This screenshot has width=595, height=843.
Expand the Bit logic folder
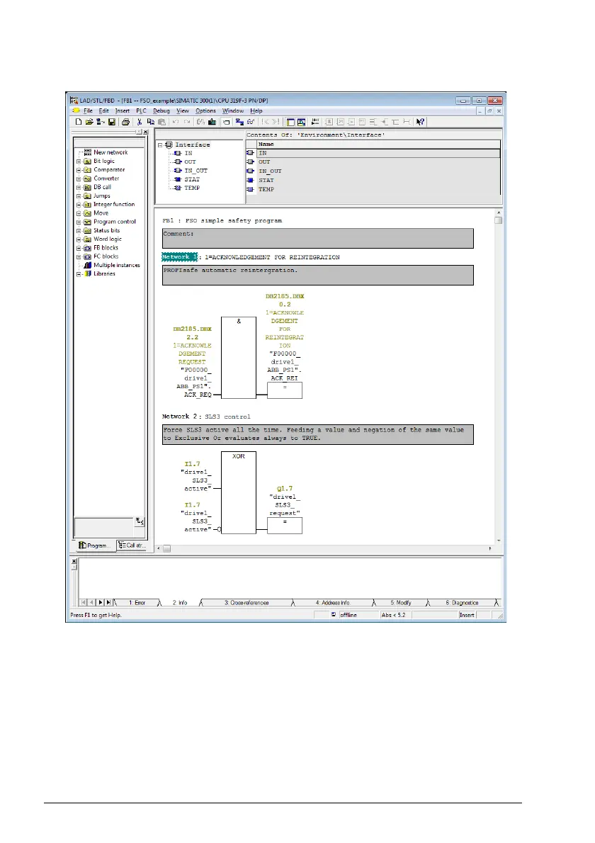[78, 162]
